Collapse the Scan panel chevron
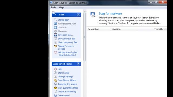 pyautogui.click(x=78, y=15)
